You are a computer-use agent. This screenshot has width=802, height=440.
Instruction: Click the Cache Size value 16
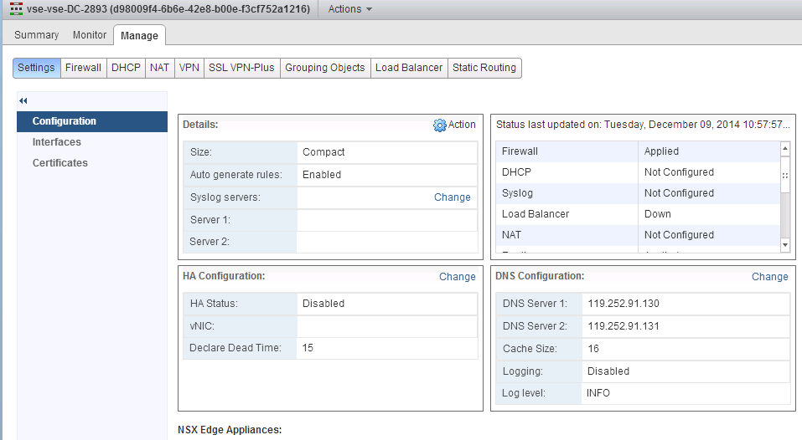coord(592,349)
